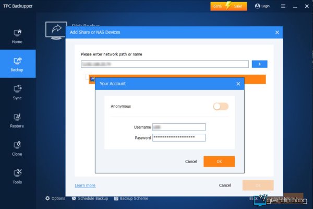The image size is (313, 209).
Task: Minimize the TPC Backupper window
Action: click(295, 7)
